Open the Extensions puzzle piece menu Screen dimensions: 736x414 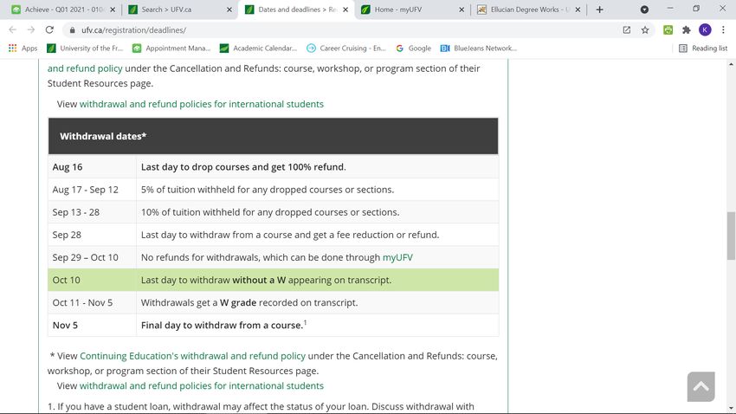(687, 30)
